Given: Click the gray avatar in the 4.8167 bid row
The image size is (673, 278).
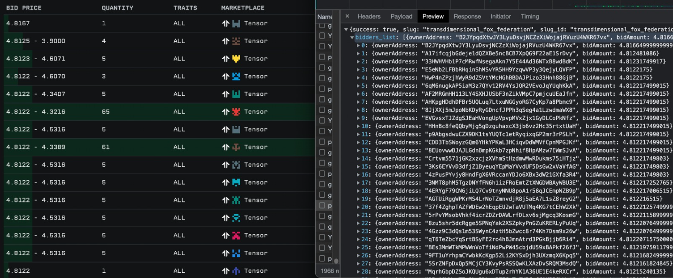Looking at the screenshot, I should [x=236, y=23].
